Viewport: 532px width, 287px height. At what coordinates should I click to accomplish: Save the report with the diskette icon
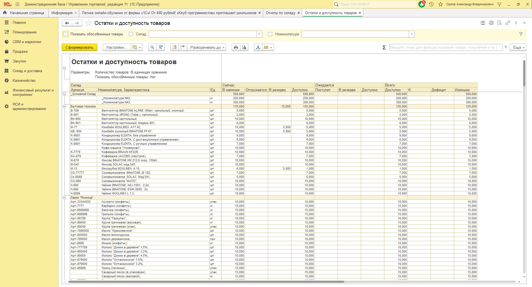click(x=483, y=23)
